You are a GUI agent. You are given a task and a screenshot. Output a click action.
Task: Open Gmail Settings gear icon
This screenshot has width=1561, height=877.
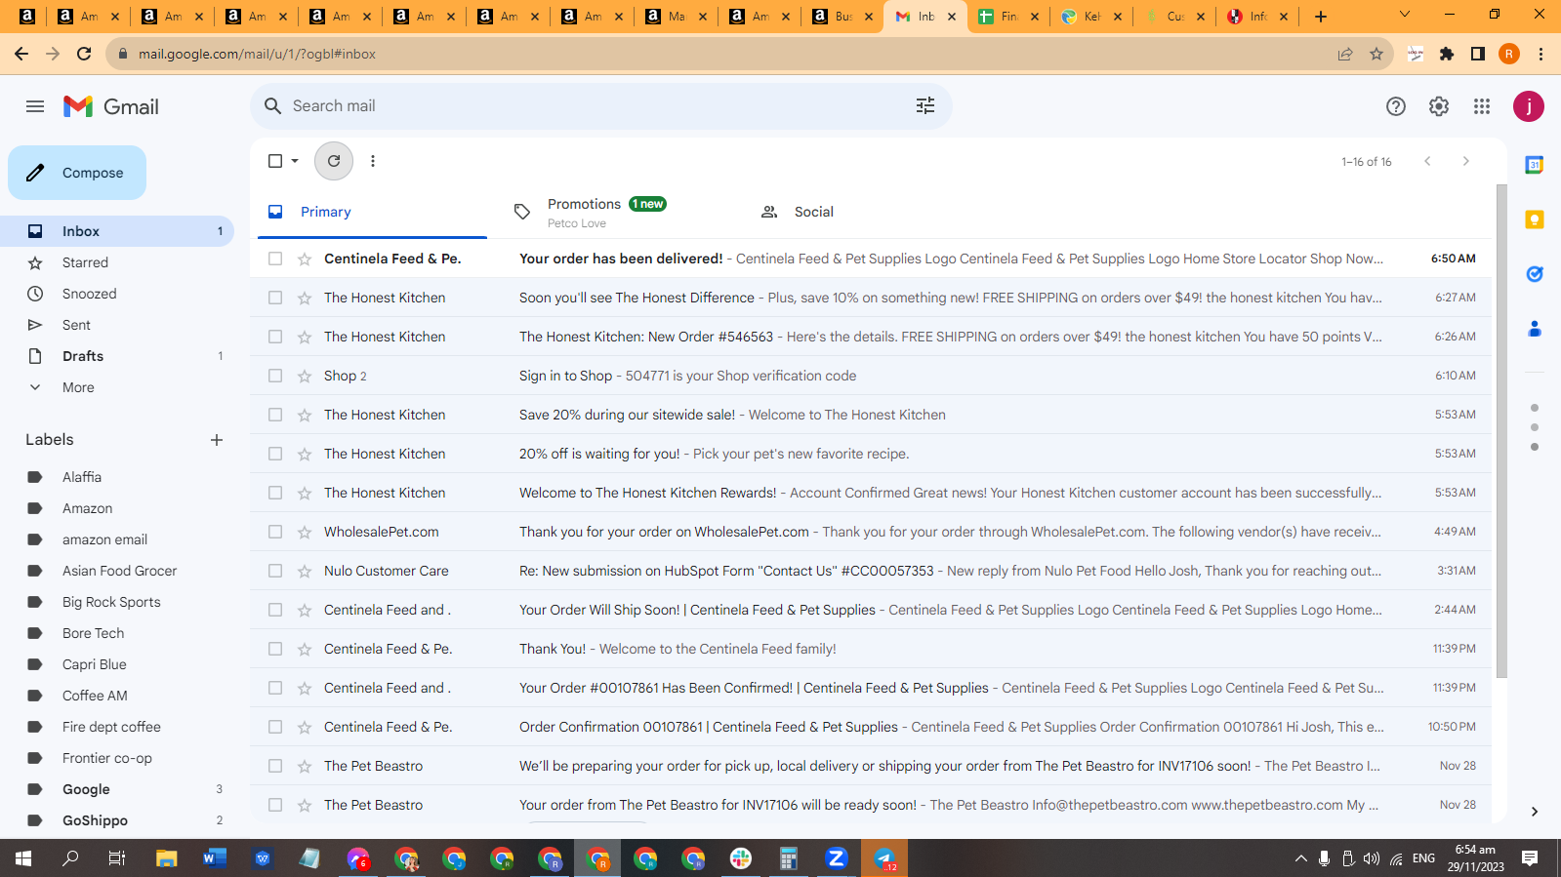pyautogui.click(x=1439, y=106)
